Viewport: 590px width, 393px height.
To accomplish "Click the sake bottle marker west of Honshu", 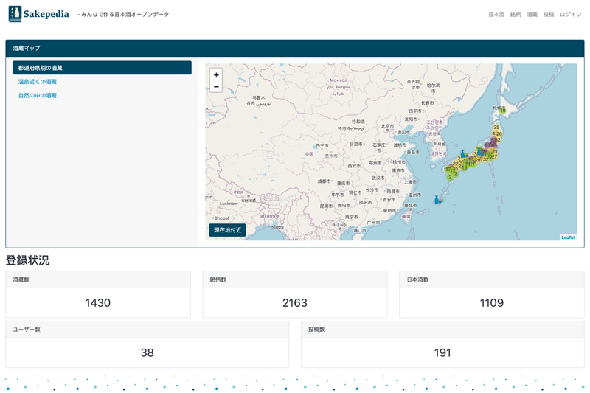I will click(x=463, y=154).
